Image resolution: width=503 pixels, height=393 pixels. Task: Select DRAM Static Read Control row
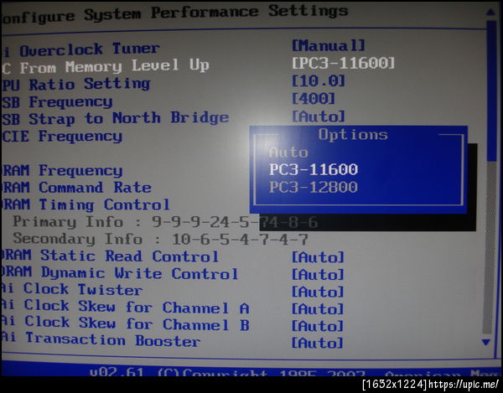pyautogui.click(x=110, y=256)
